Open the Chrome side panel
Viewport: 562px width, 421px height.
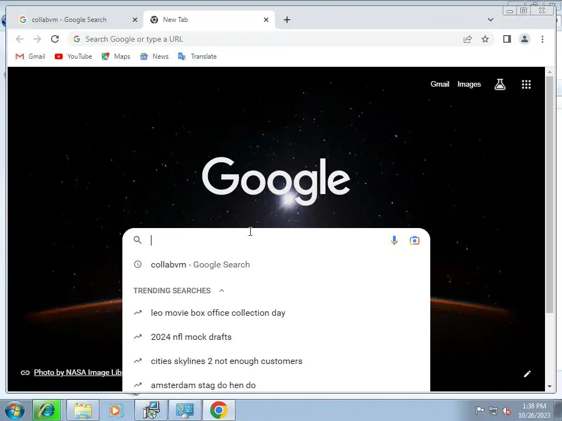507,39
